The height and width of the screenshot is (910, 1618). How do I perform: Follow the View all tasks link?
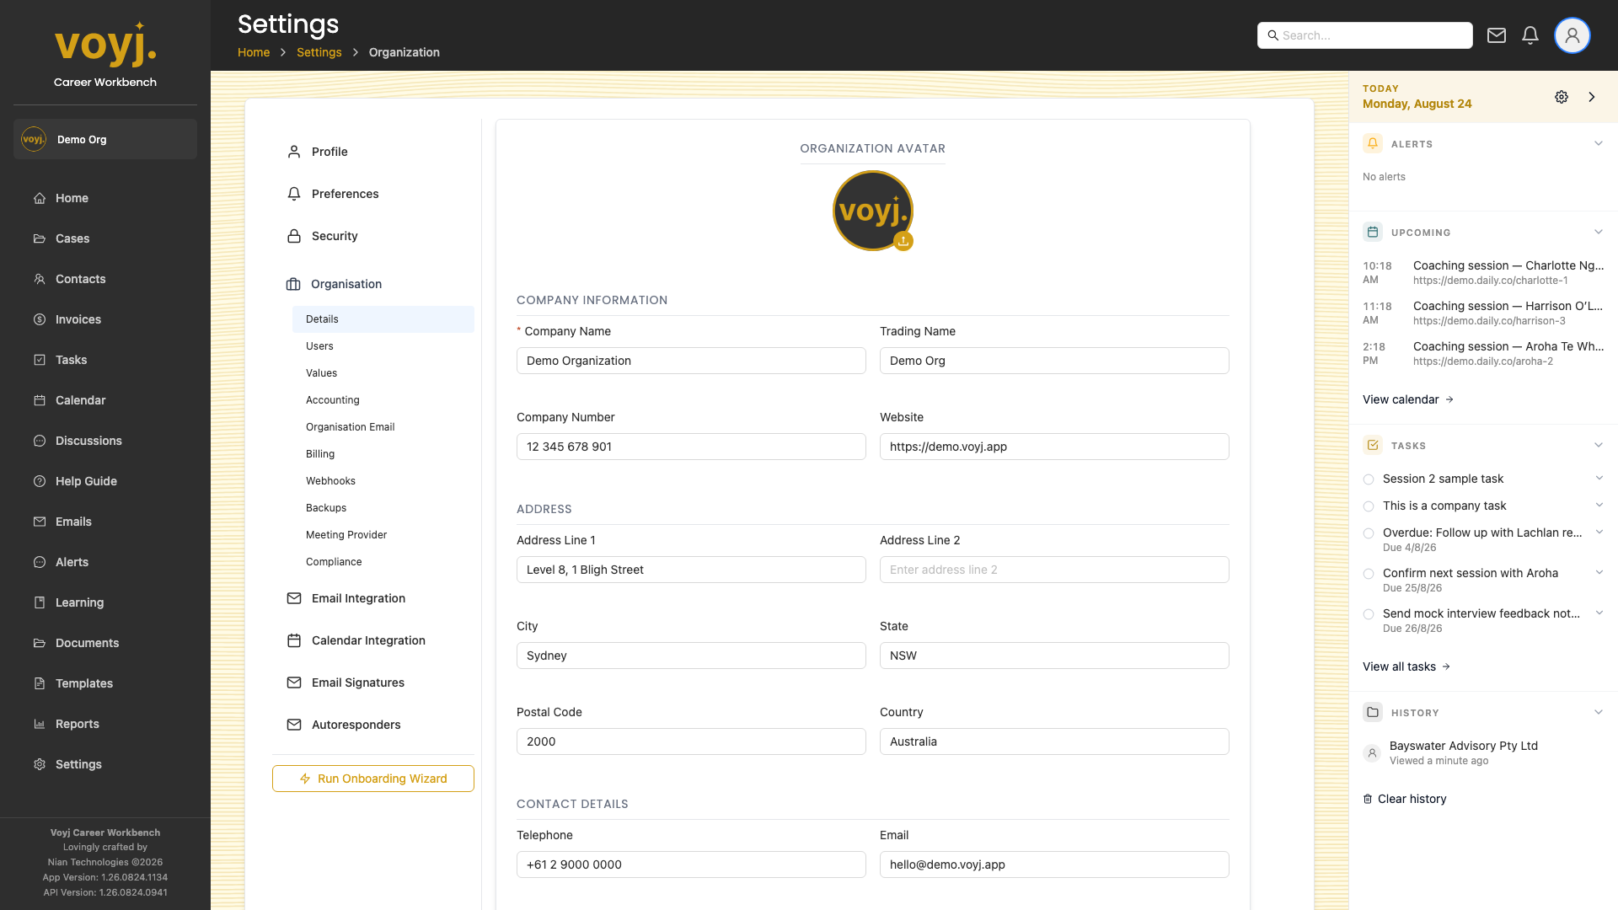pyautogui.click(x=1406, y=666)
